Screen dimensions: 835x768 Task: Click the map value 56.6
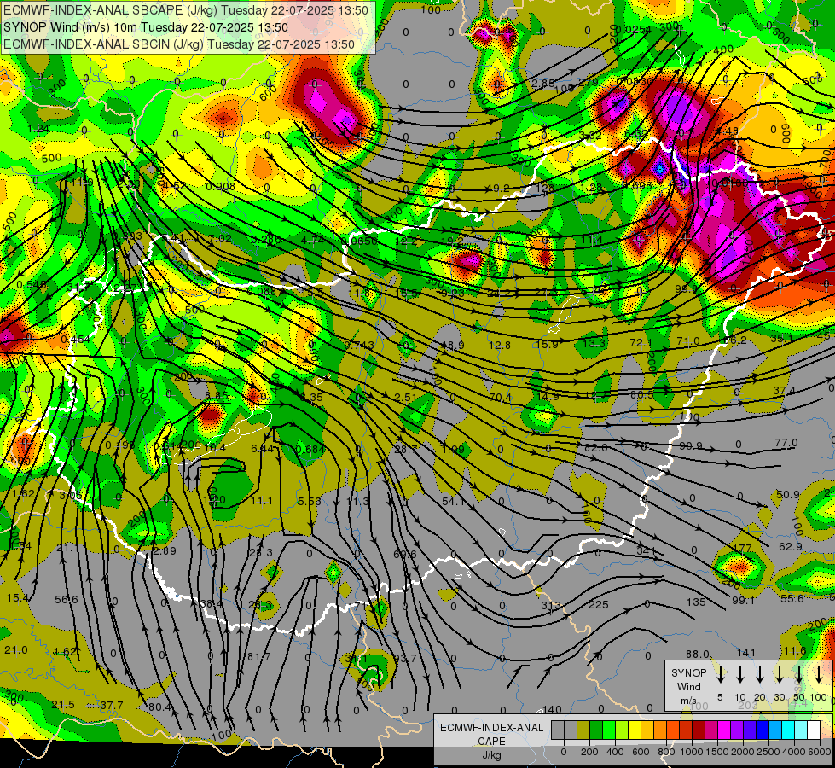click(66, 600)
